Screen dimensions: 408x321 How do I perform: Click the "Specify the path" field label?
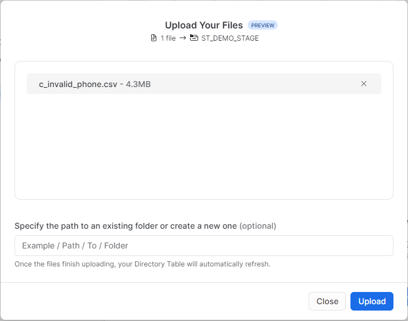[126, 226]
